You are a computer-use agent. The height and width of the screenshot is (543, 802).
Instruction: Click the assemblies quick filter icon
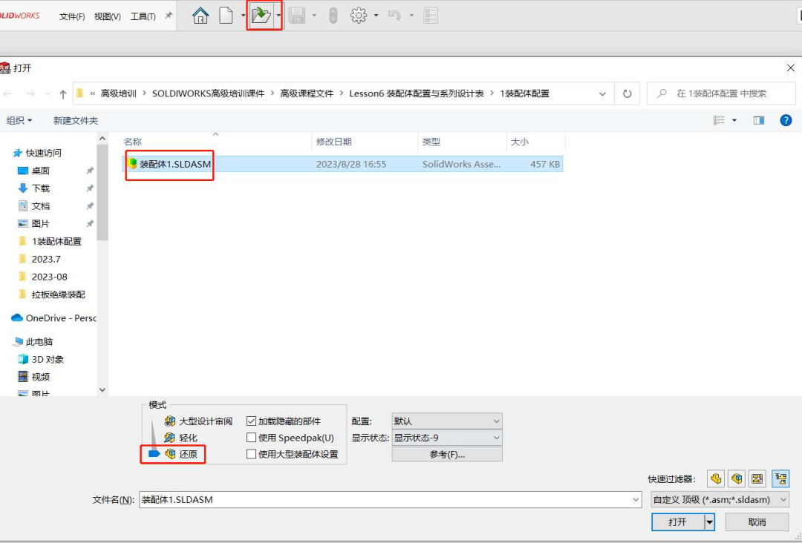pos(737,478)
